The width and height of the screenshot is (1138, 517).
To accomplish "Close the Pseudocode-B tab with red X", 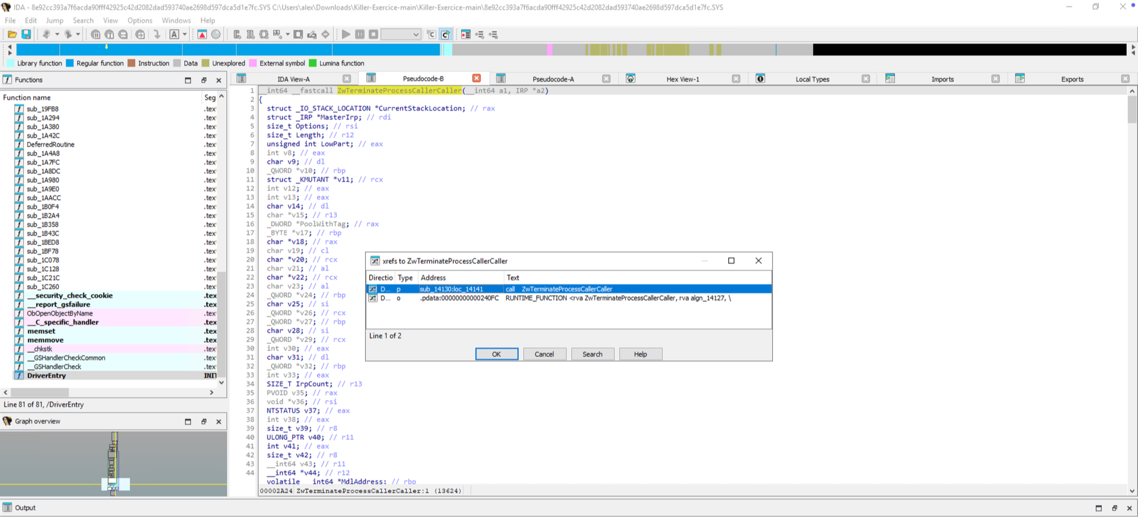I will pos(477,78).
